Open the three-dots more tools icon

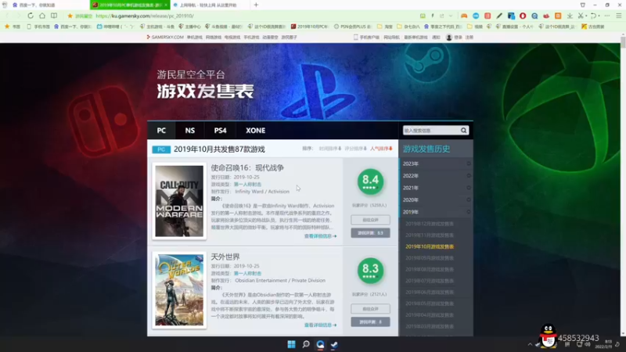pyautogui.click(x=607, y=16)
